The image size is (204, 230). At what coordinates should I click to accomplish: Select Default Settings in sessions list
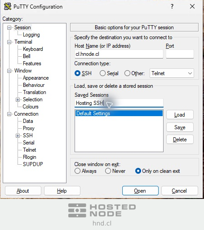pos(119,113)
